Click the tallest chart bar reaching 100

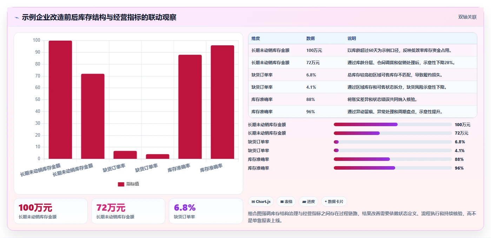point(60,100)
